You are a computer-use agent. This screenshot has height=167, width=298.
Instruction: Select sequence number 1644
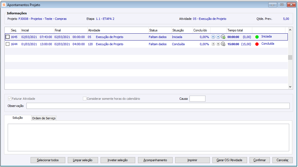[14, 44]
